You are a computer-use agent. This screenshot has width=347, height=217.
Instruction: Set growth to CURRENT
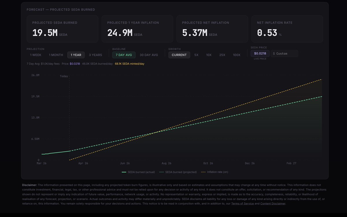click(x=179, y=55)
